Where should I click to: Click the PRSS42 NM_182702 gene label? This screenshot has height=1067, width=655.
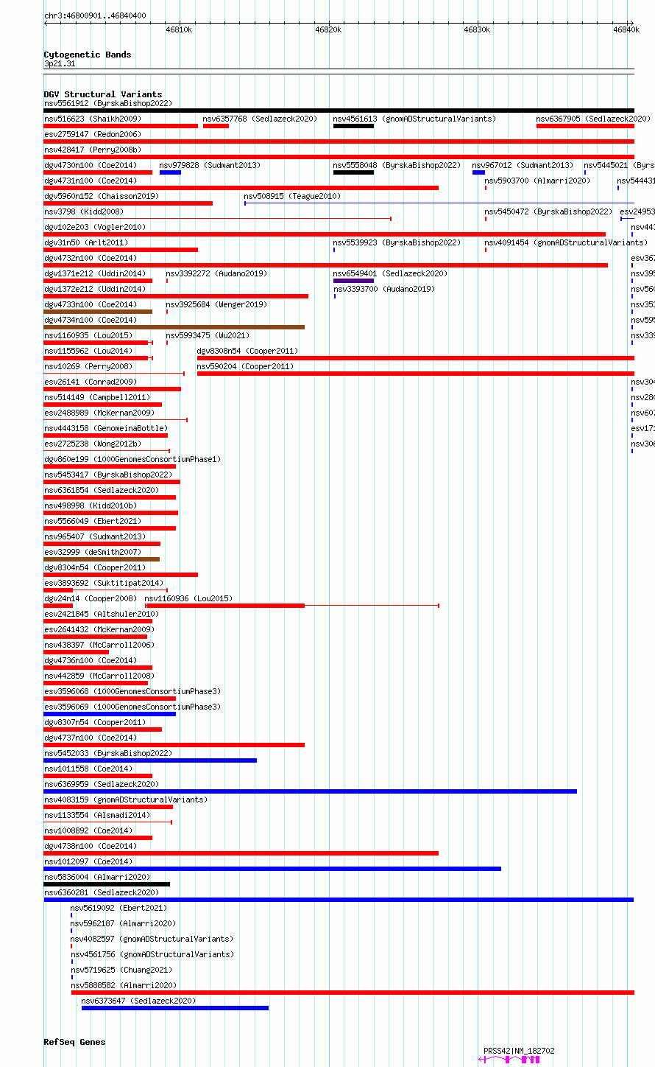point(519,1051)
